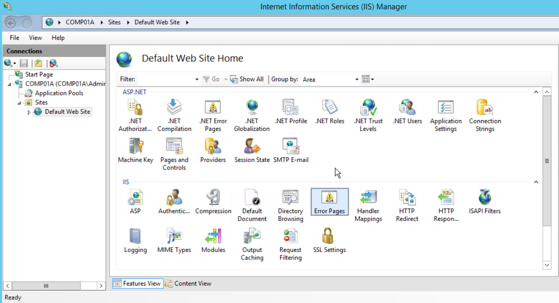Screen dimensions: 559x303
Task: Open Session State feature
Action: pyautogui.click(x=252, y=151)
